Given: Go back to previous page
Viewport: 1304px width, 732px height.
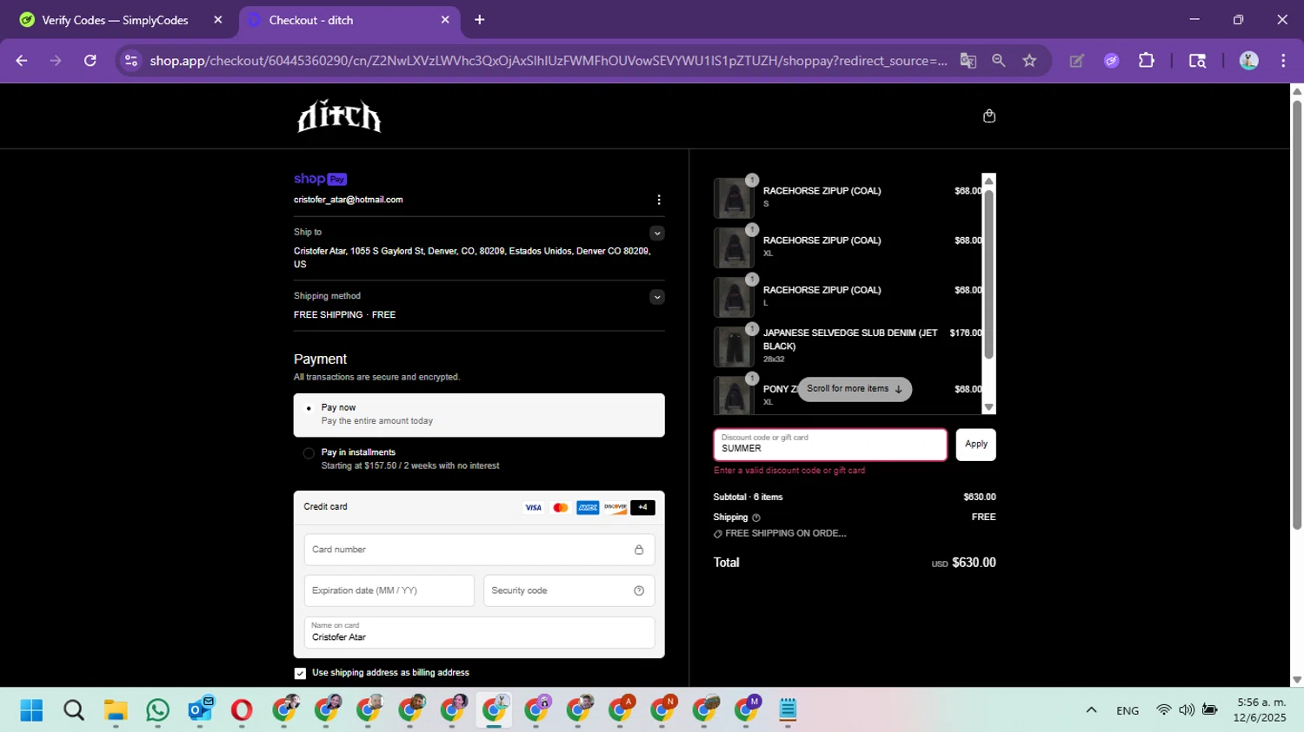Looking at the screenshot, I should point(22,61).
